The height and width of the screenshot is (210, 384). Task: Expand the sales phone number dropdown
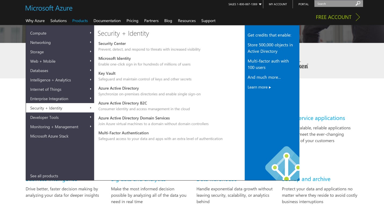pyautogui.click(x=260, y=4)
